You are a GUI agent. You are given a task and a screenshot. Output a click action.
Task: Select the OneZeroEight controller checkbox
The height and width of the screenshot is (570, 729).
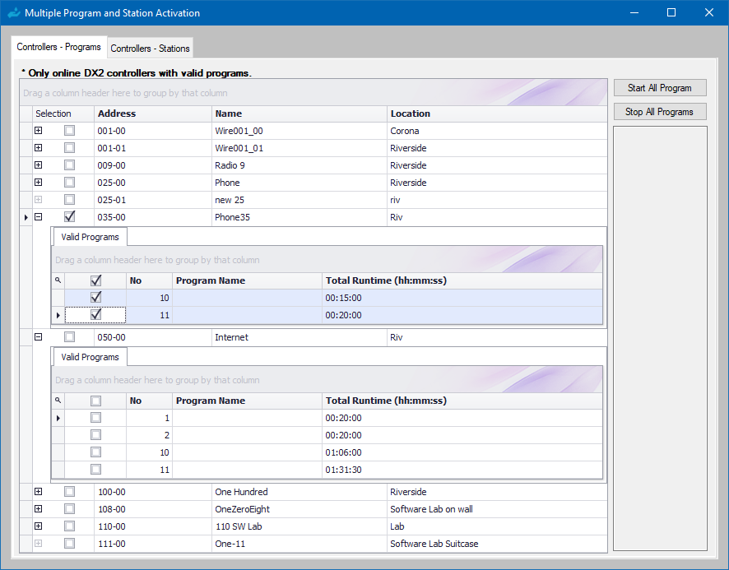tap(69, 508)
